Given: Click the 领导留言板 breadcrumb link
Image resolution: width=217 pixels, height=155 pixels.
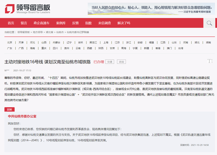Looking at the screenshot, I should click(x=24, y=32).
